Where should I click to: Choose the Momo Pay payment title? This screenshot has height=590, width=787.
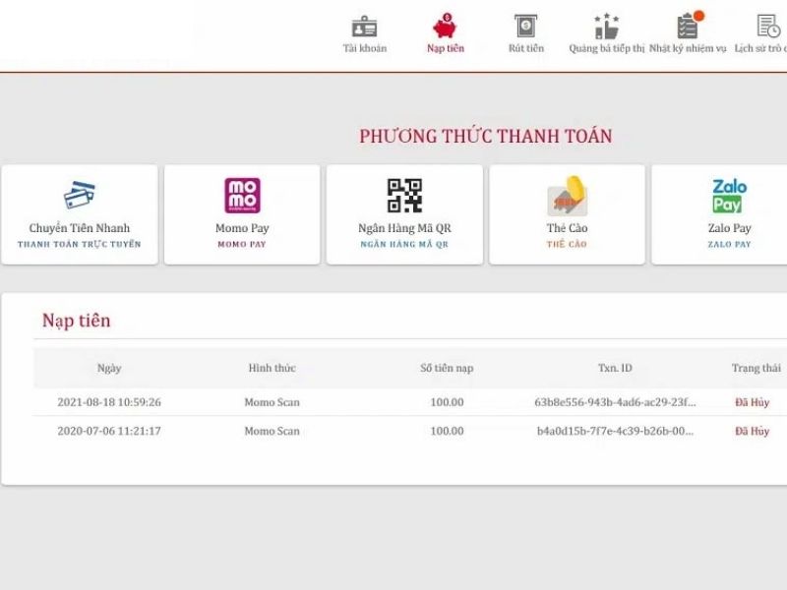(242, 228)
